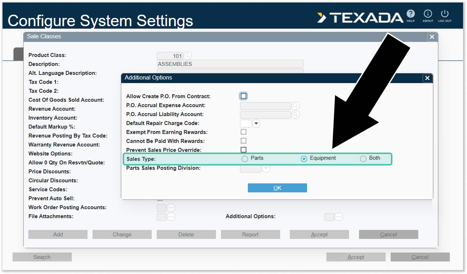Expand Default Repair Charge Code dropdown
The image size is (467, 274).
pyautogui.click(x=256, y=124)
